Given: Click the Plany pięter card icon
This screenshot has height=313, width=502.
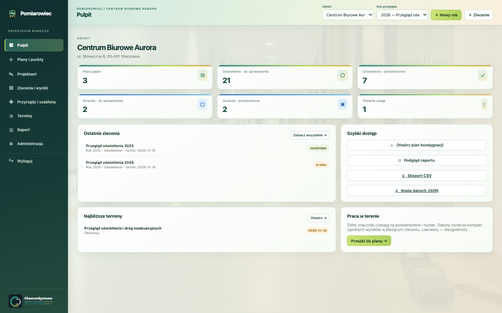Looking at the screenshot, I should (x=203, y=75).
